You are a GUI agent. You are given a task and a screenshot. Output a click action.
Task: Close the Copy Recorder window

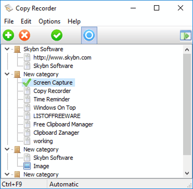tap(181, 8)
